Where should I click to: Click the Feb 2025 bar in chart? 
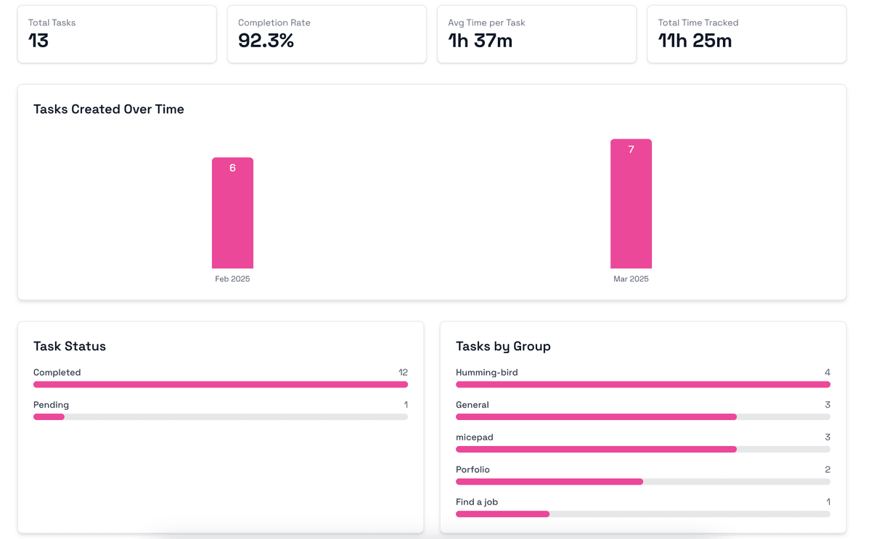pos(232,213)
